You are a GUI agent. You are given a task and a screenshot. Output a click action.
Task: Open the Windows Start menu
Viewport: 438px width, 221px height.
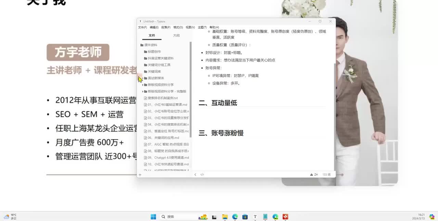click(x=153, y=217)
